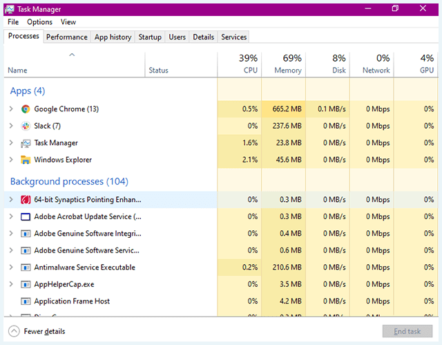The height and width of the screenshot is (345, 442).
Task: Sort processes by Disk column header
Action: (x=327, y=64)
